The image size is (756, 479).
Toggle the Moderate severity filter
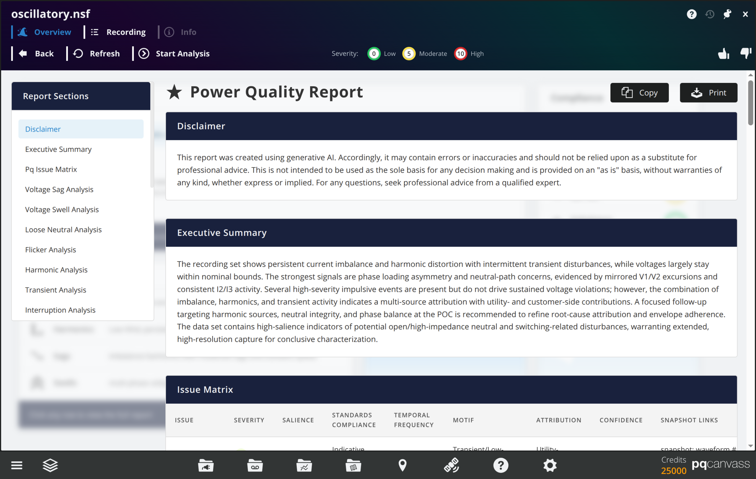point(409,54)
